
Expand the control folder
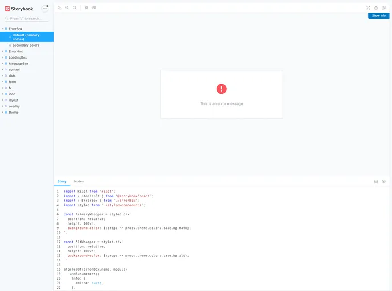[x=14, y=69]
